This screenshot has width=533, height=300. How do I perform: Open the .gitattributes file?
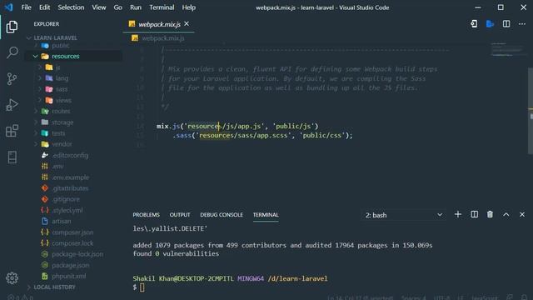pos(70,188)
